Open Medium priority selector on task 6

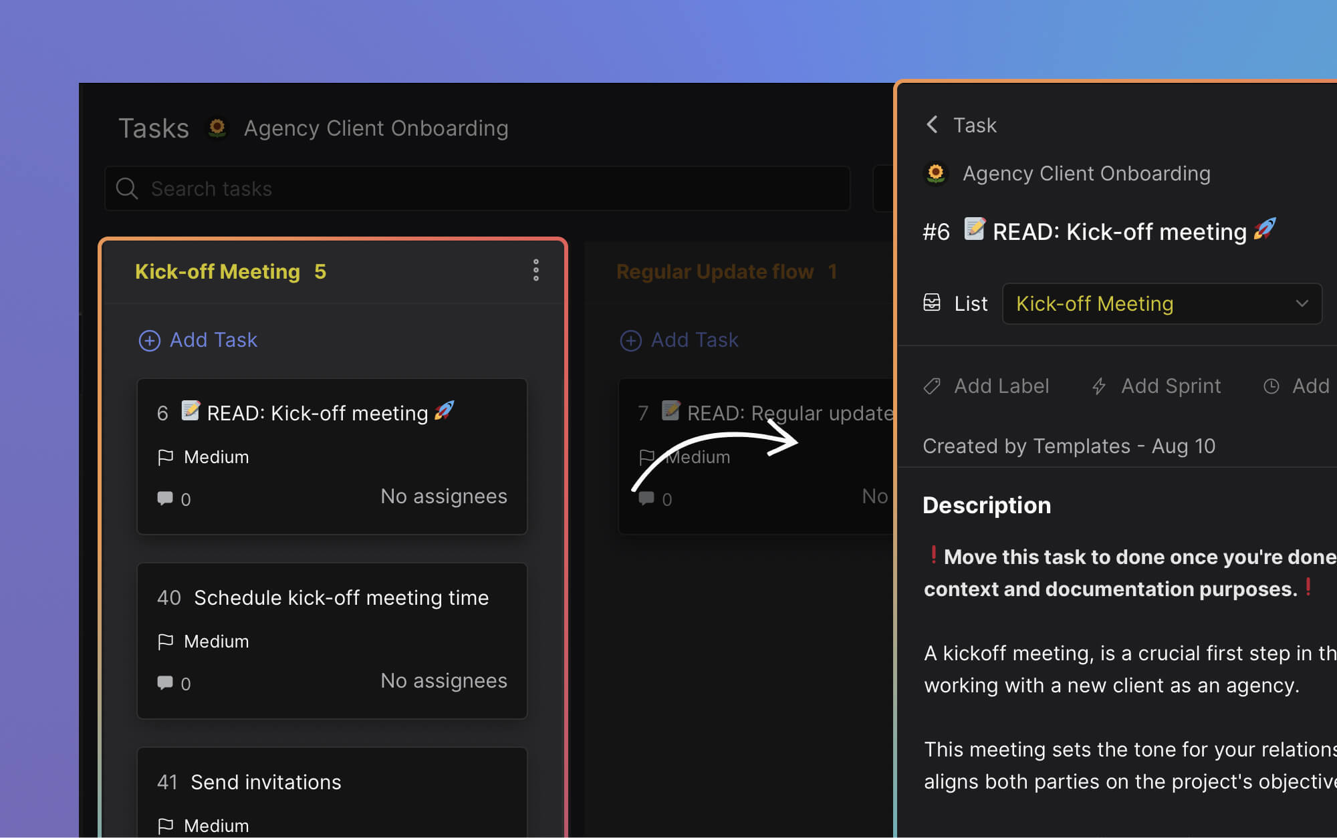point(215,457)
